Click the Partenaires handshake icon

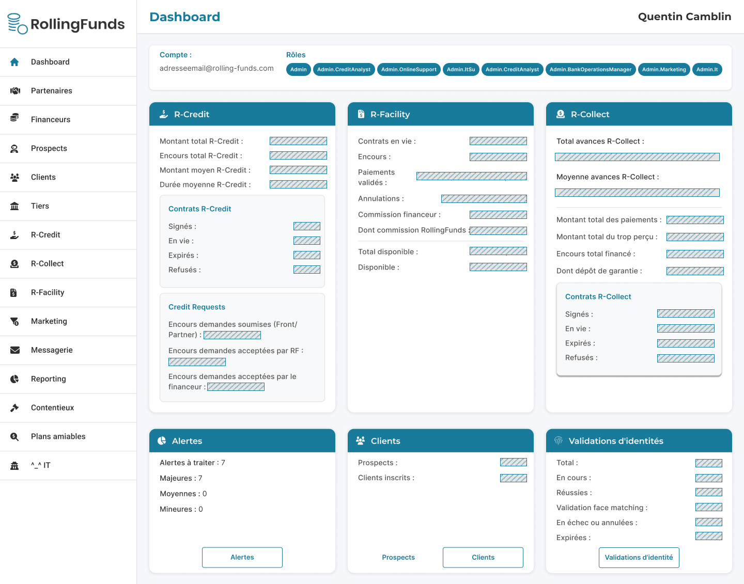point(15,91)
